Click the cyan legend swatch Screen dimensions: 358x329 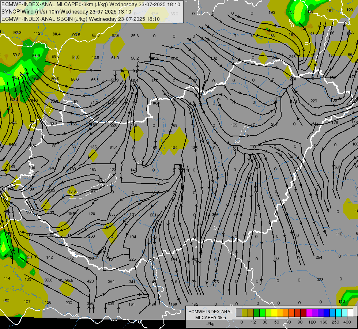point(338,313)
